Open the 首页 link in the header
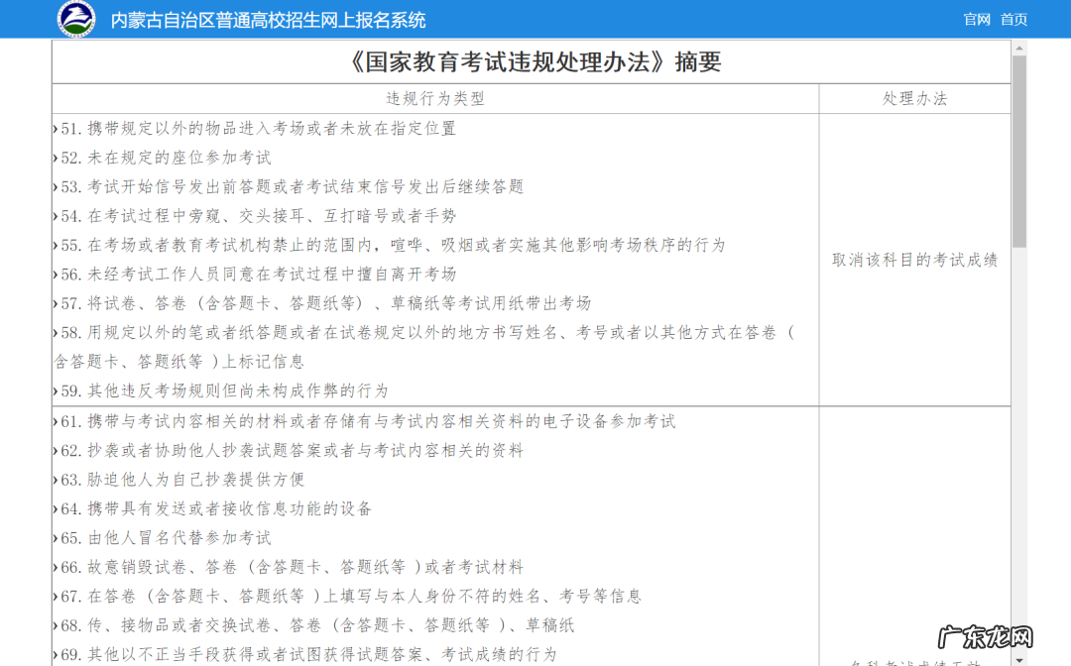The image size is (1071, 666). click(1013, 19)
